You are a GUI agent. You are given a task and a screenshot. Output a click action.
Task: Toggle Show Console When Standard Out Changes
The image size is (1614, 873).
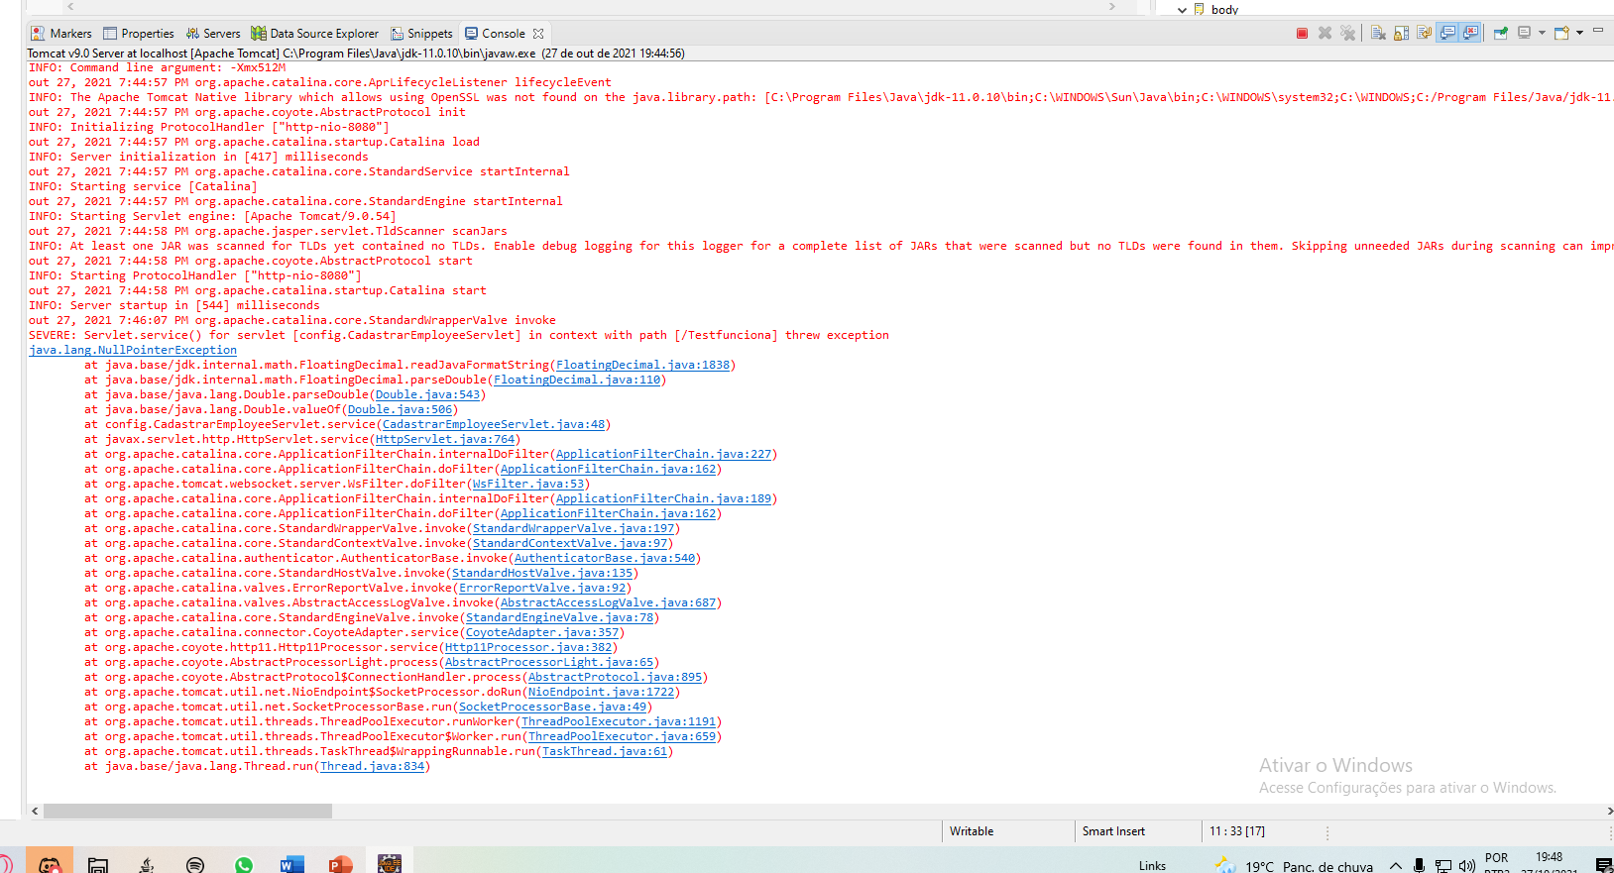click(1447, 33)
